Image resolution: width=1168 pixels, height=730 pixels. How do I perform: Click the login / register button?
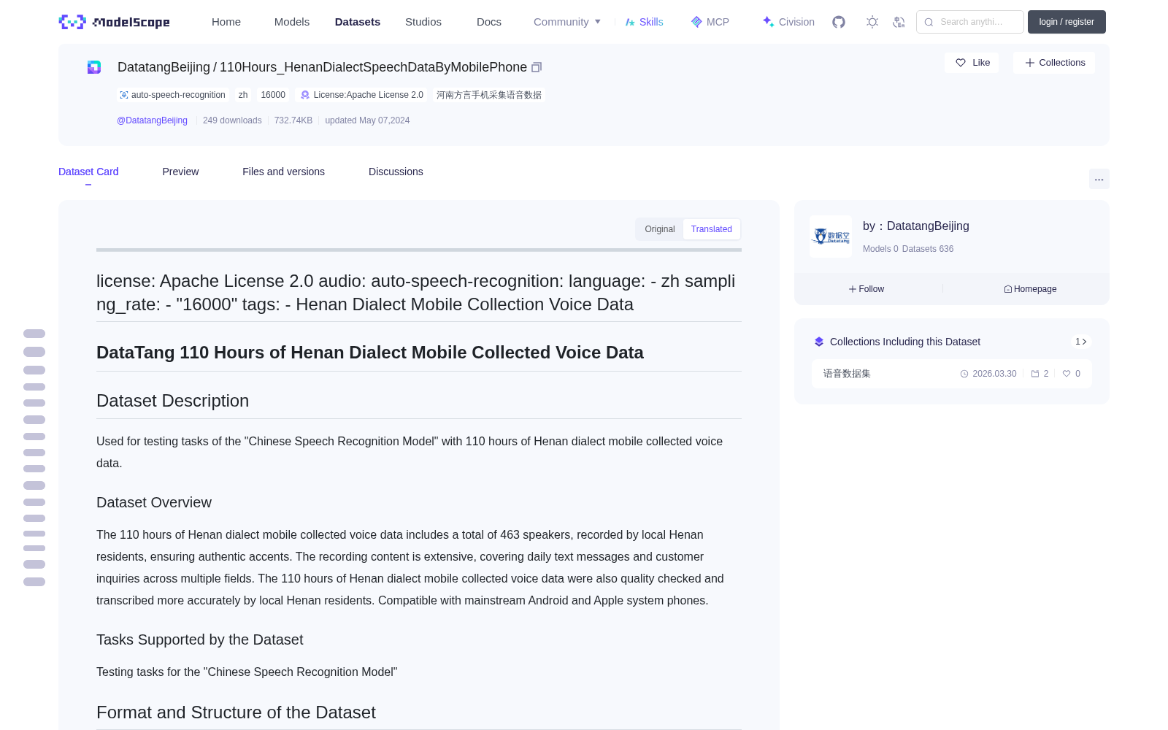click(x=1067, y=22)
